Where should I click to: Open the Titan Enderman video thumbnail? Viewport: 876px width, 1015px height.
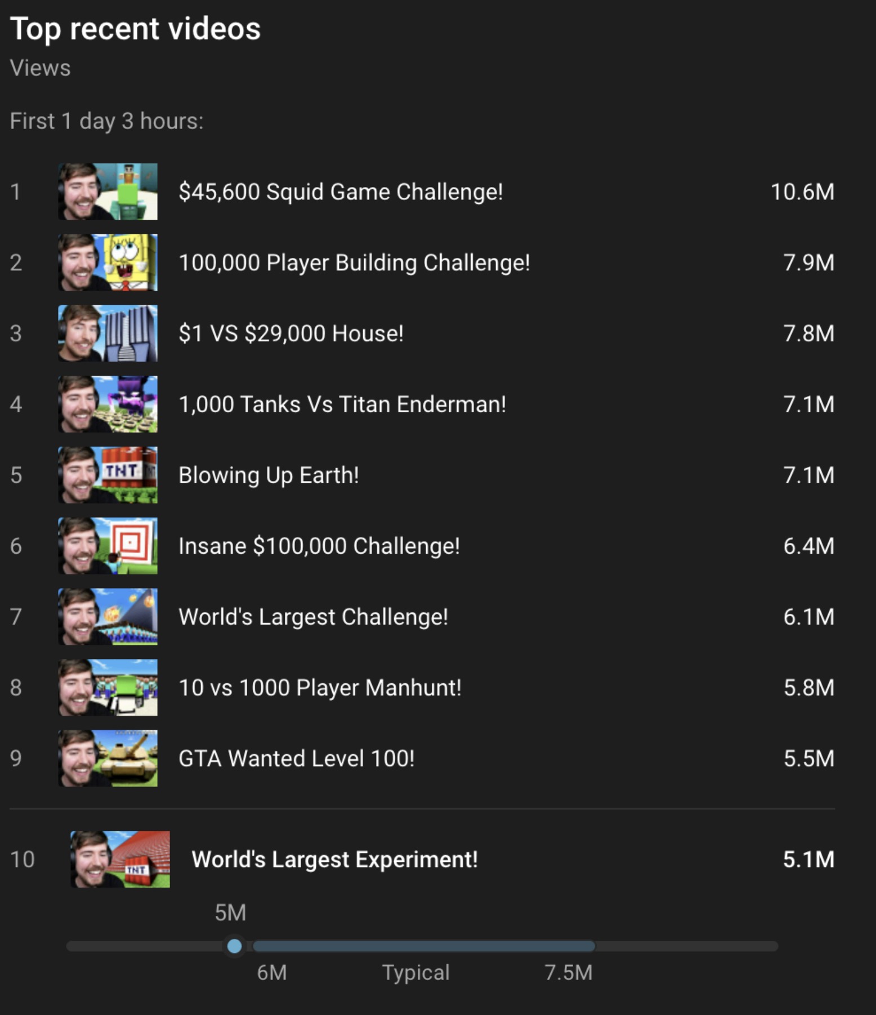(108, 404)
